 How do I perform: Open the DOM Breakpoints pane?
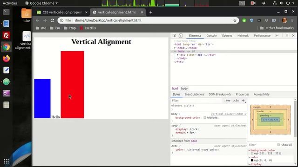[x=220, y=94]
